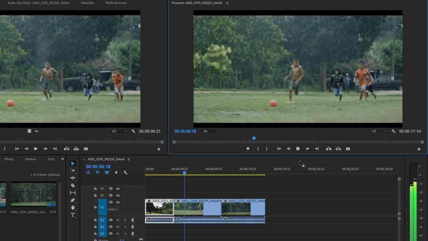Switch to History tab

coord(51,159)
